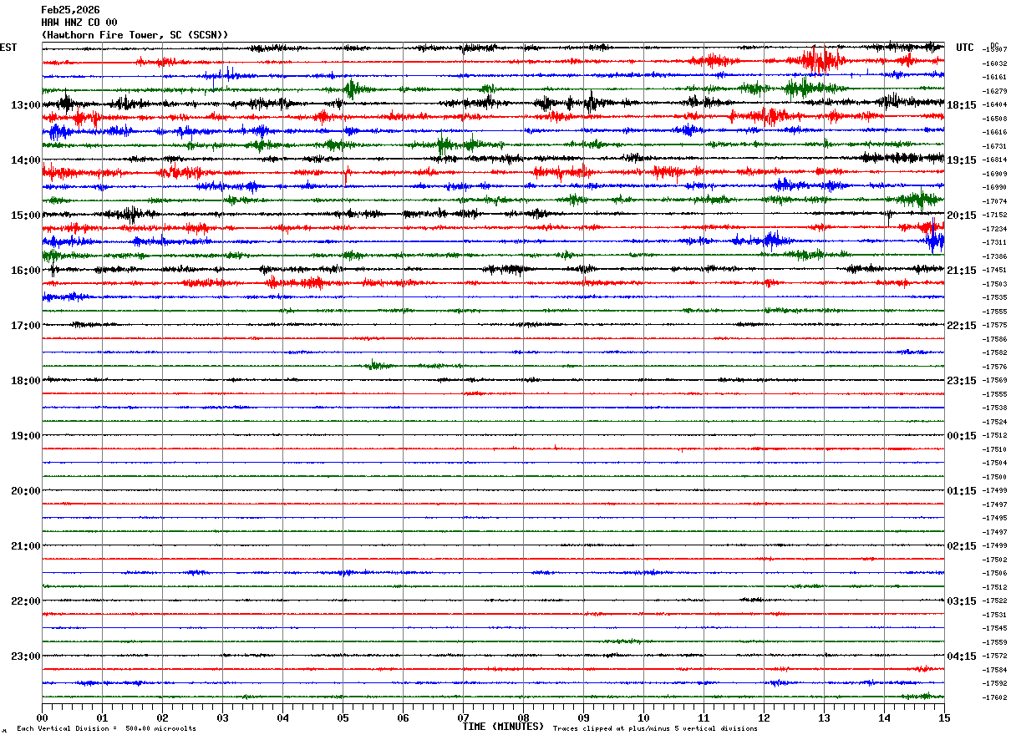Click the Feb25,2026 date header
The width and height of the screenshot is (1011, 740).
pos(70,10)
